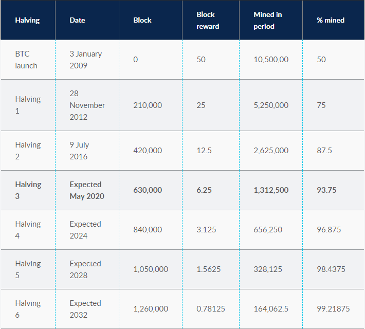This screenshot has width=365, height=329.
Task: Select the "3 January 2009" date cell
Action: coord(86,60)
